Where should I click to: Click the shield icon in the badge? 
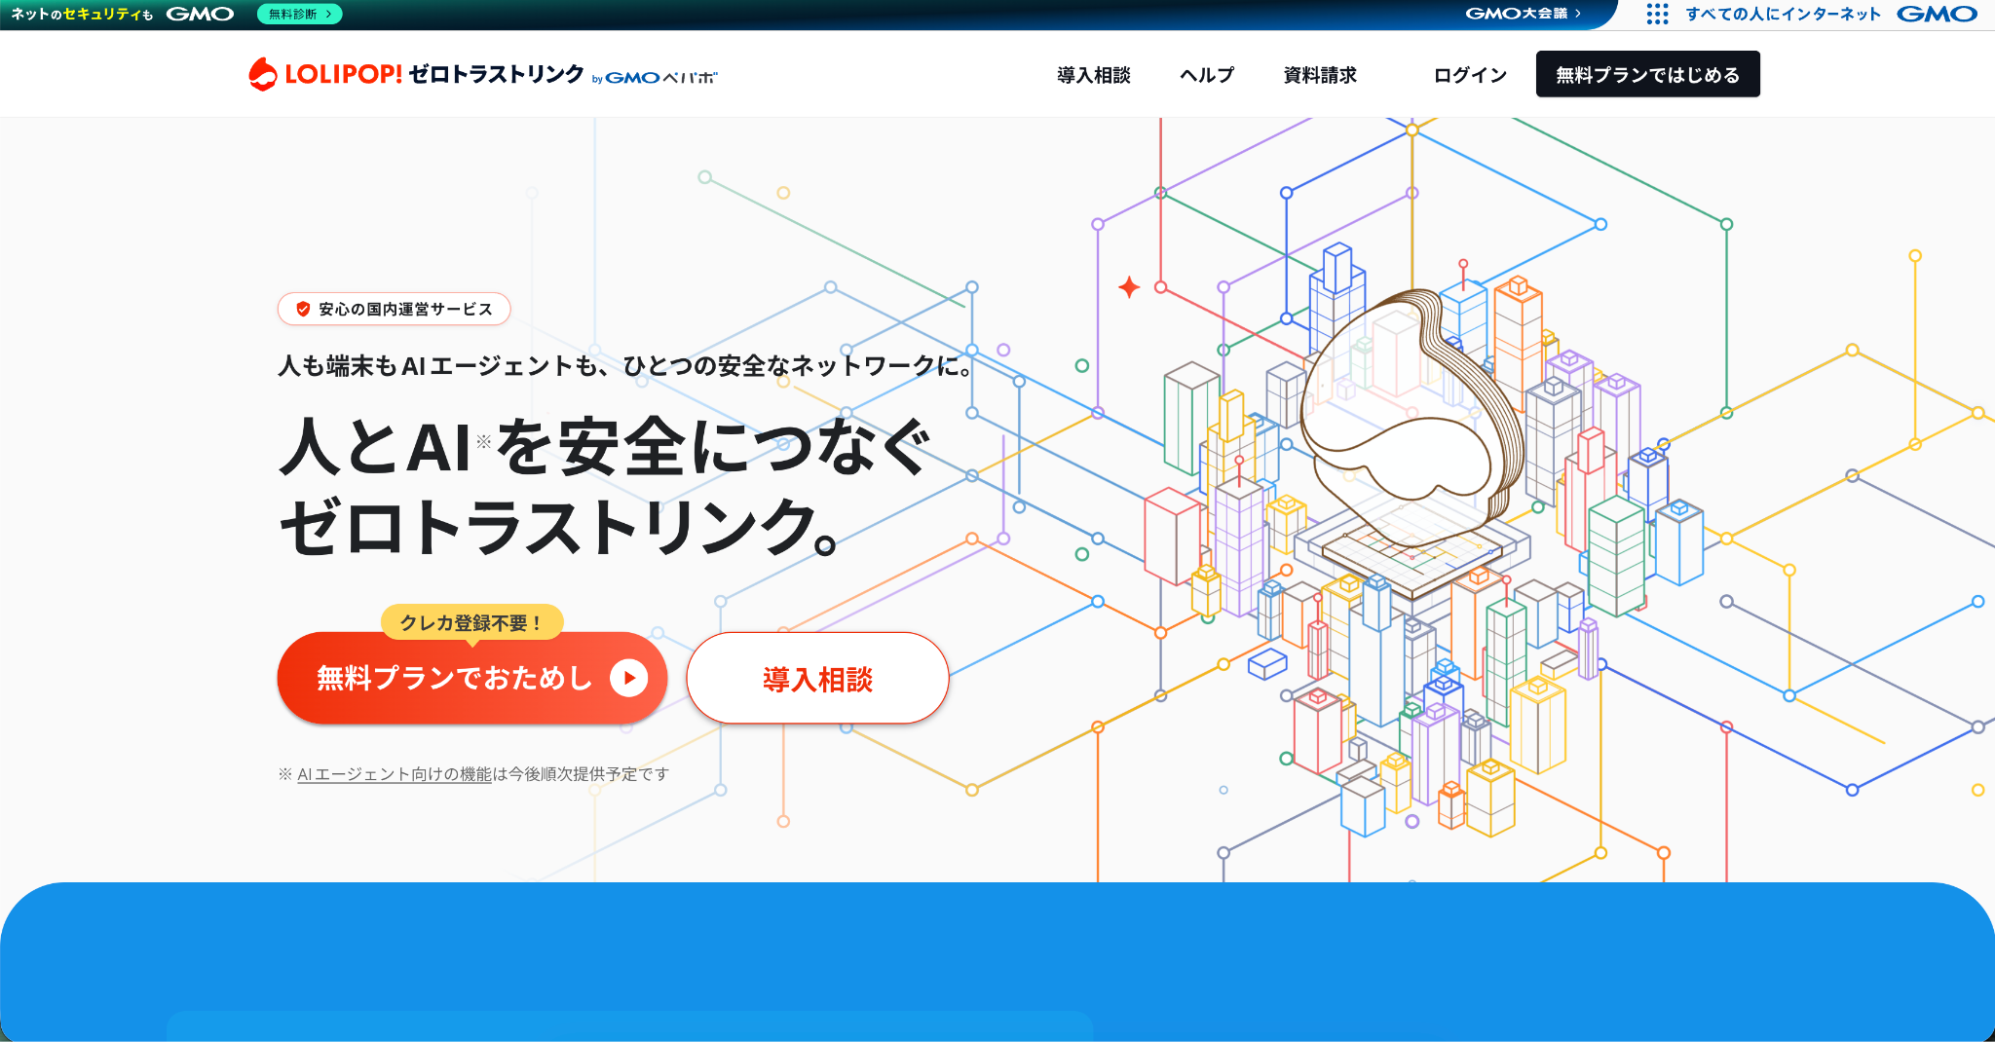[303, 309]
